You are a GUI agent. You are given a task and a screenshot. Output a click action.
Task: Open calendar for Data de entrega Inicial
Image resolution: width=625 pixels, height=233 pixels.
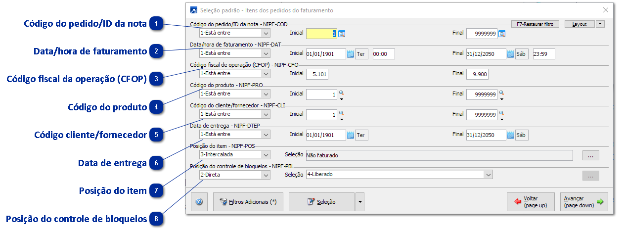pos(351,135)
